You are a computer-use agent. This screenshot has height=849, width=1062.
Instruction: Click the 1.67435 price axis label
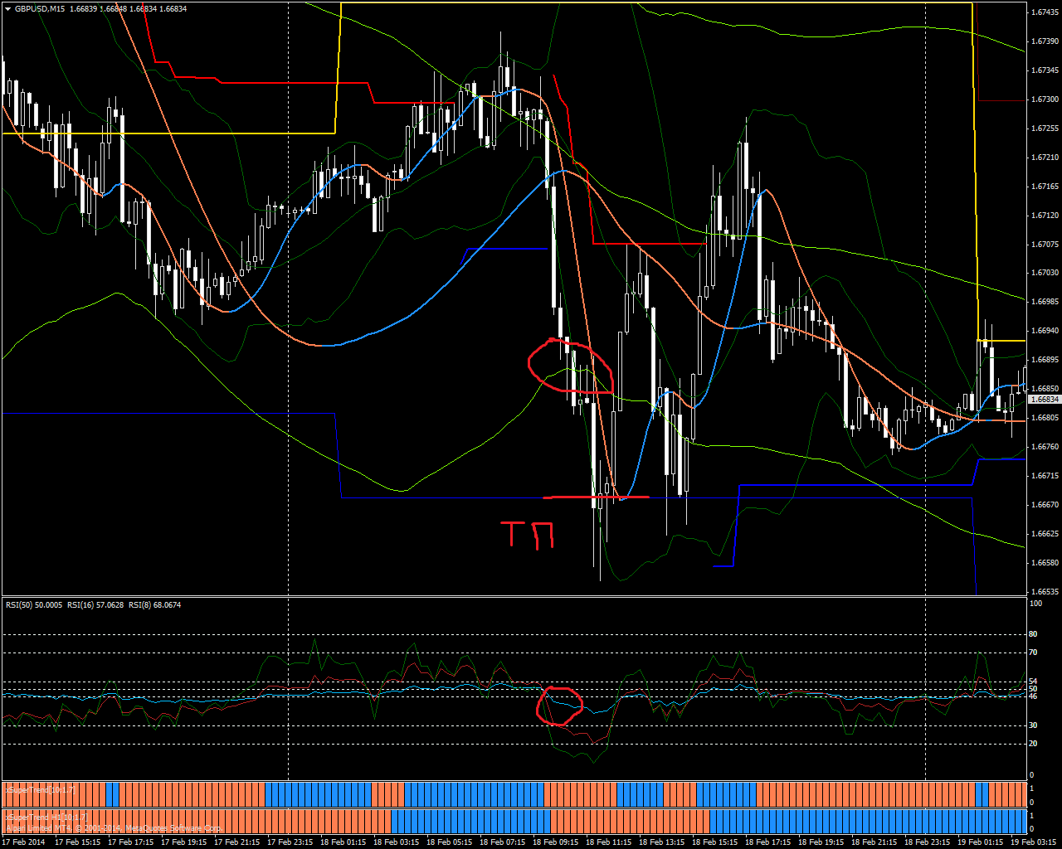(1044, 12)
